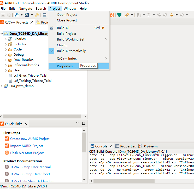This screenshot has width=194, height=189.
Task: Open the previous annotation dropdown arrow
Action: click(x=154, y=15)
